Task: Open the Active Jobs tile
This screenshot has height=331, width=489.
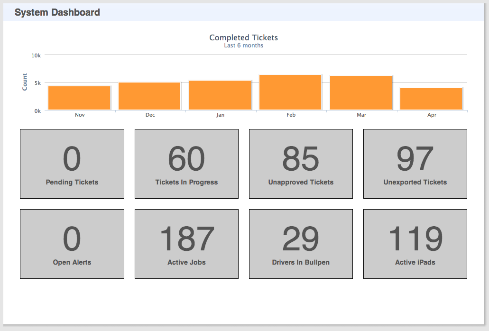Action: 186,244
